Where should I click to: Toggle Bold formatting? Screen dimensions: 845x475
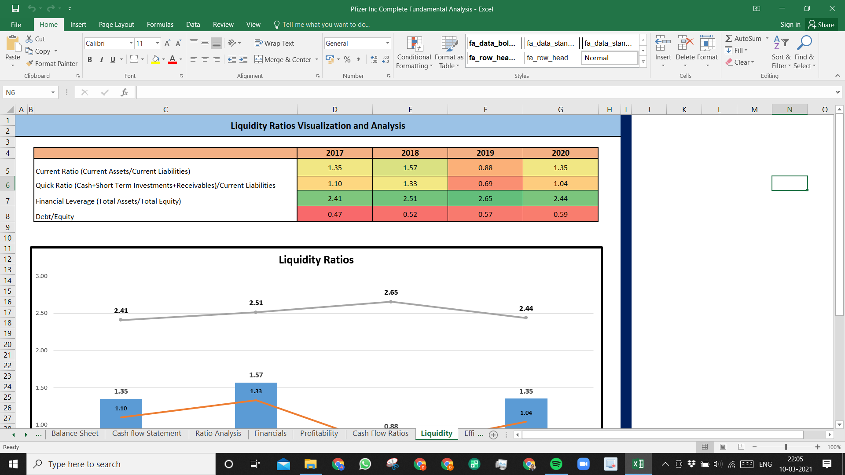click(x=90, y=59)
